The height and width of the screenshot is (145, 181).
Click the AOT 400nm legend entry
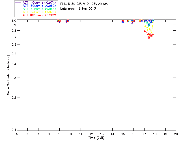pyautogui.click(x=36, y=3)
